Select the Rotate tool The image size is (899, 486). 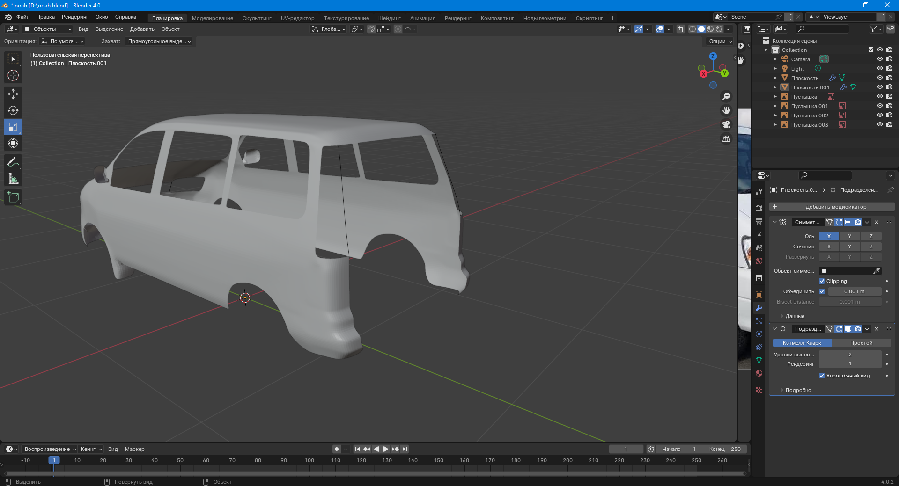(13, 110)
